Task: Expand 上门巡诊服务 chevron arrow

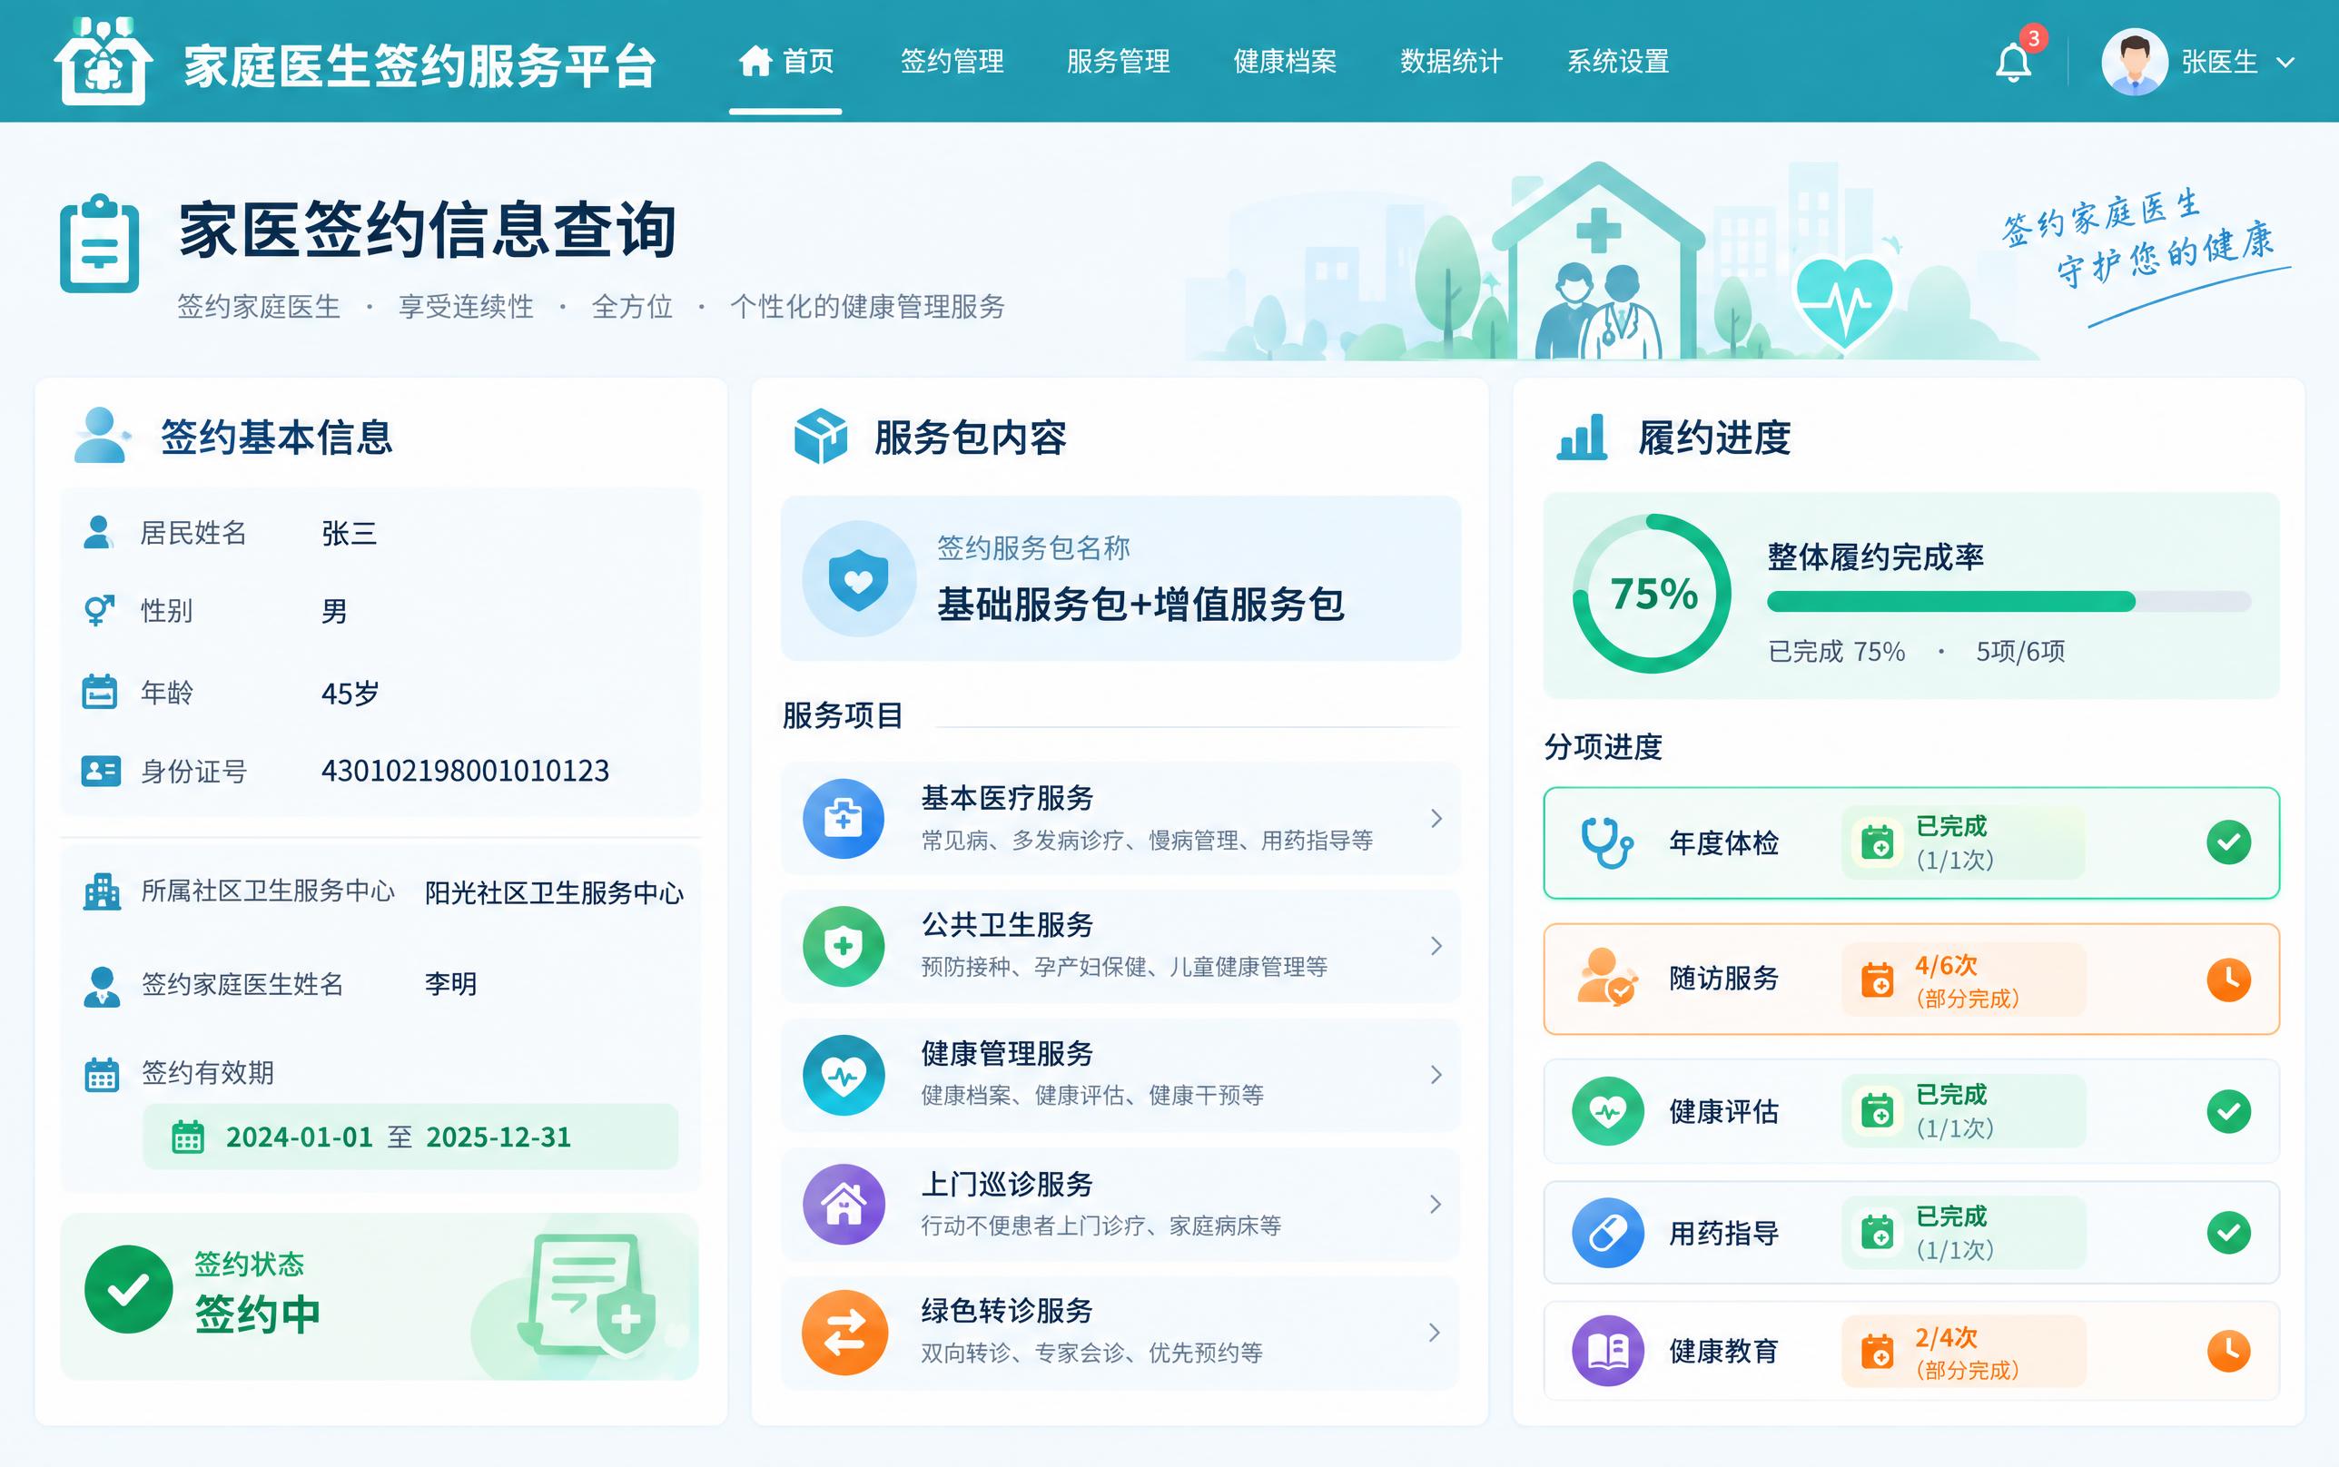Action: 1436,1204
